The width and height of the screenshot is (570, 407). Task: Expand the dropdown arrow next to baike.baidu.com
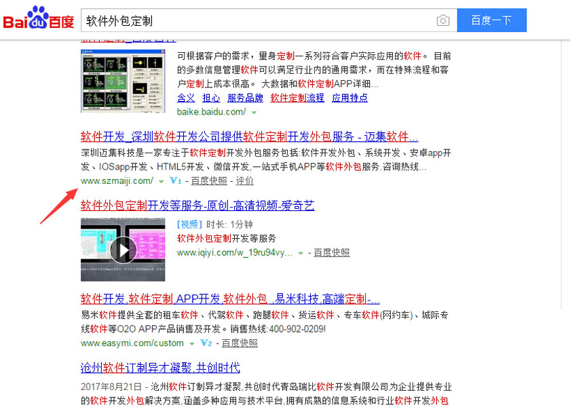tap(254, 113)
